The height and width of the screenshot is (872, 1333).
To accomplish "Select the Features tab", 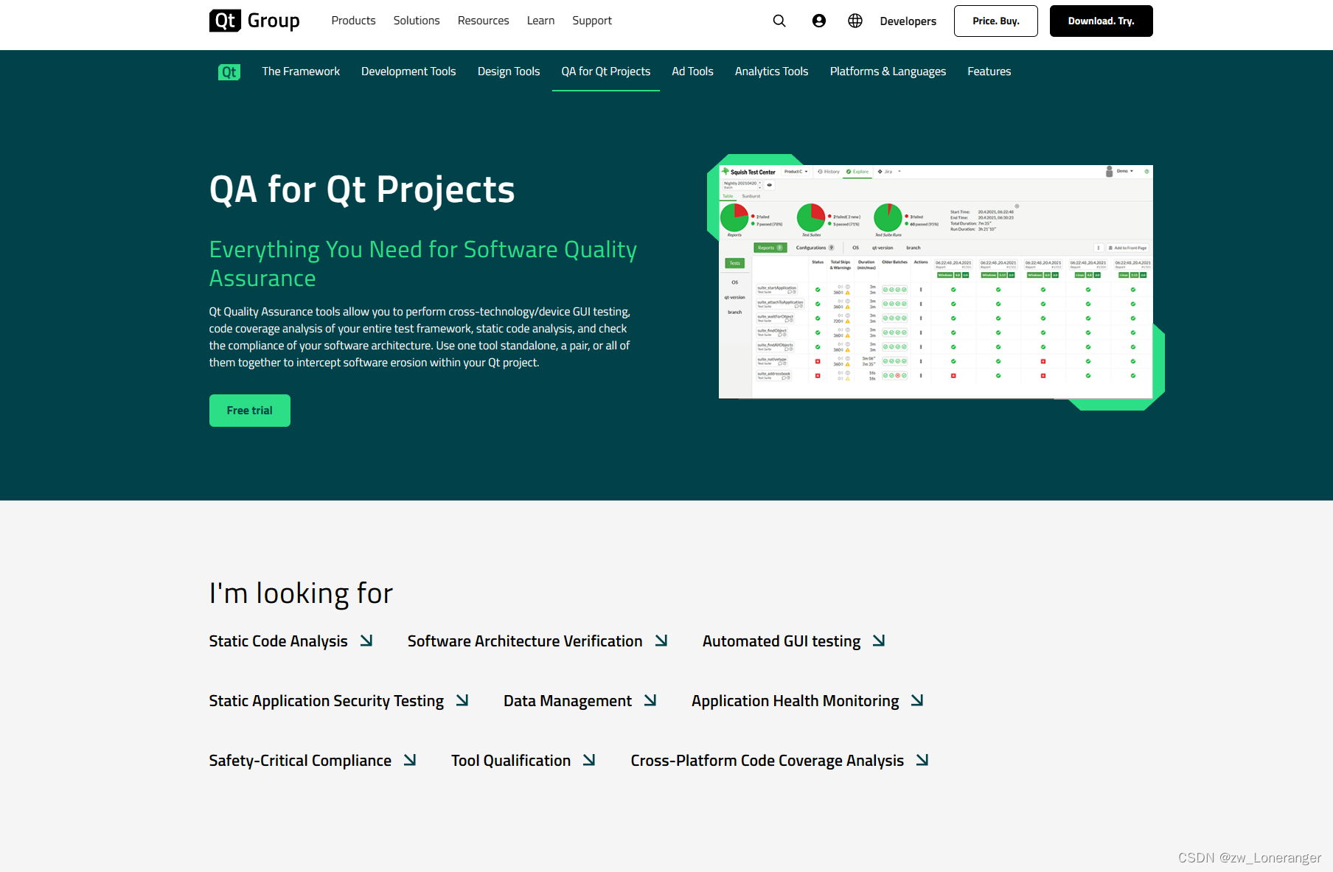I will [989, 71].
